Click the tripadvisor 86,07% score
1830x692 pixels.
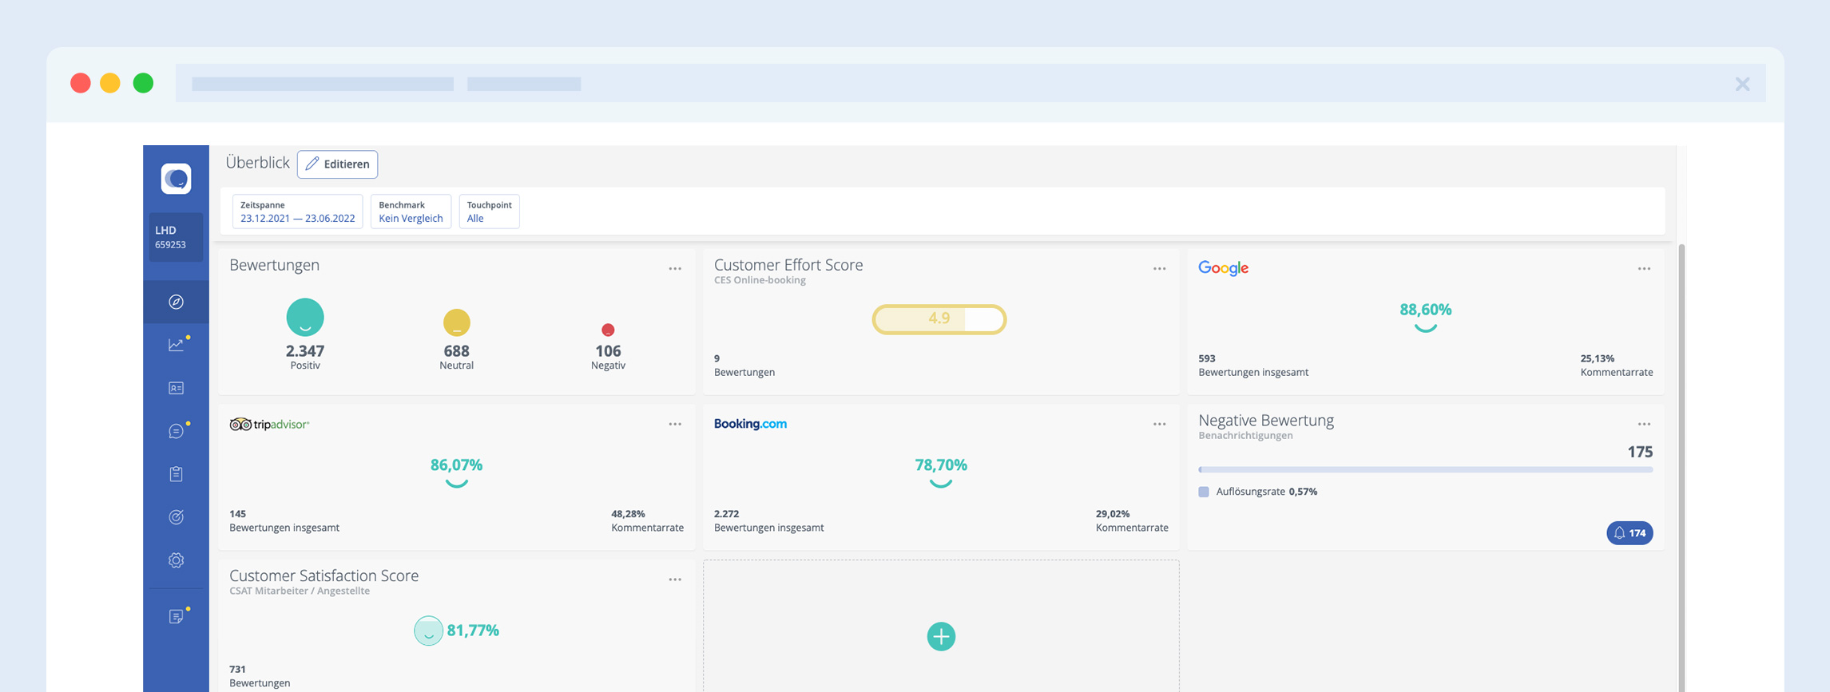coord(456,465)
